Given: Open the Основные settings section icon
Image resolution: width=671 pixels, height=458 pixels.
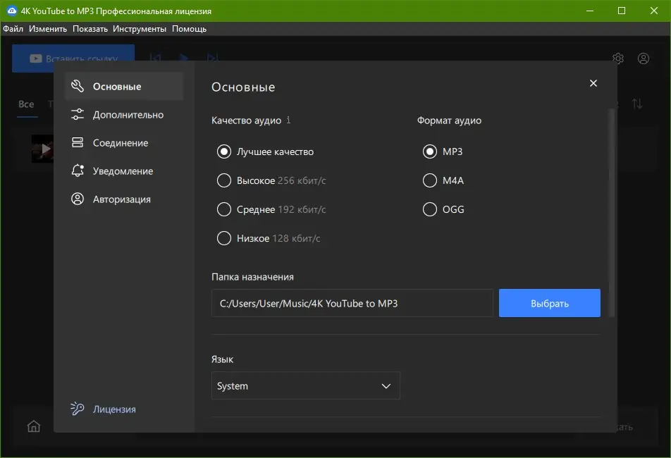Looking at the screenshot, I should (79, 87).
